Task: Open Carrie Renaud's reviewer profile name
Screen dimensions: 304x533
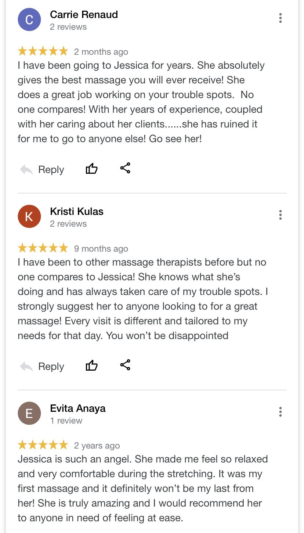Action: [84, 15]
